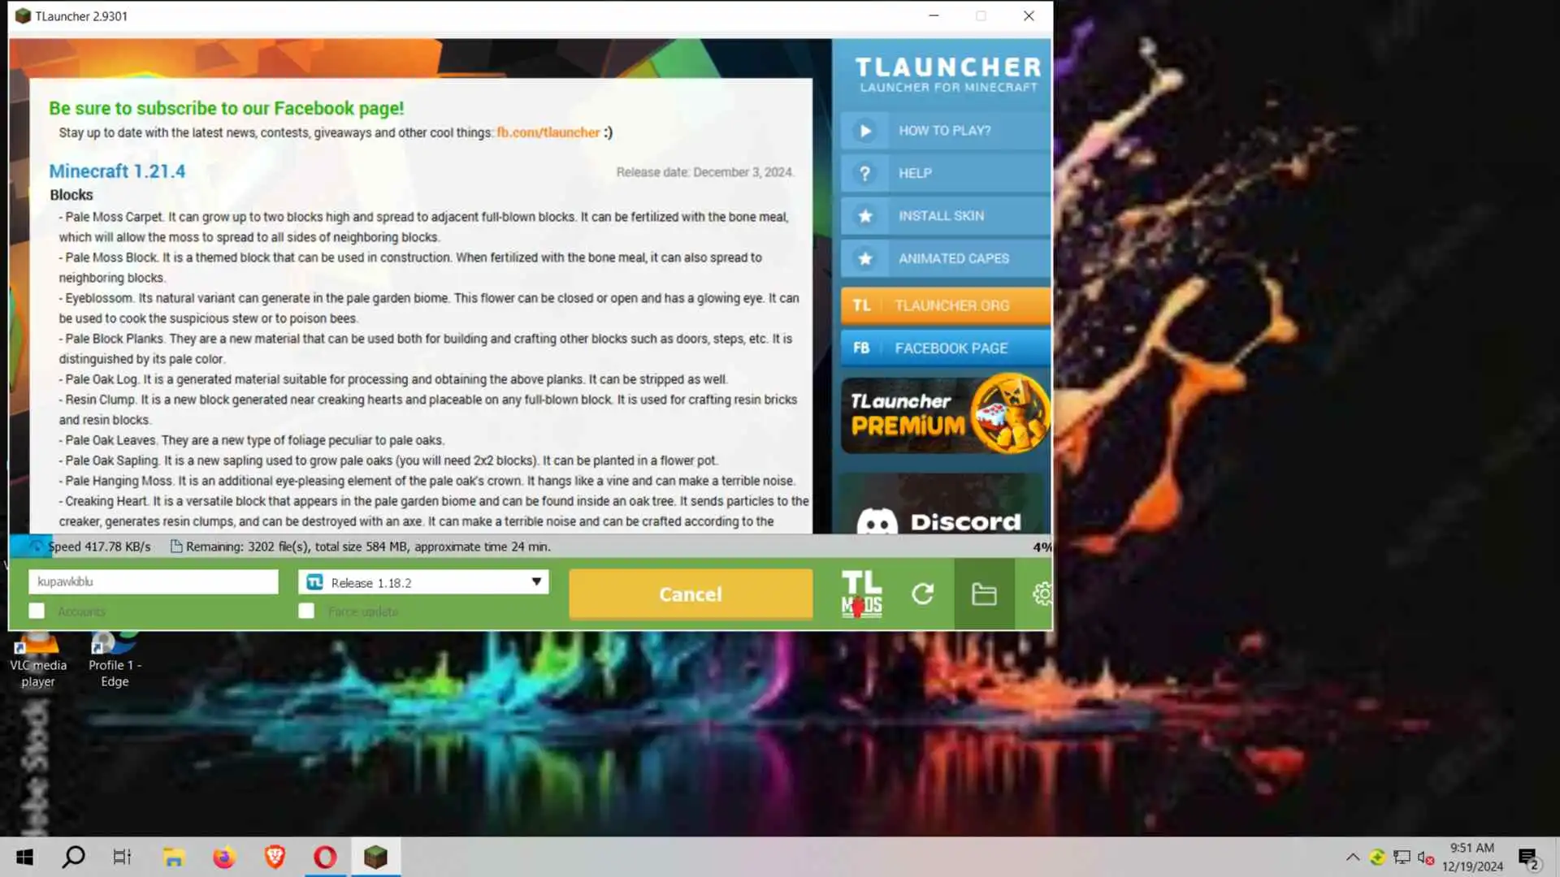Image resolution: width=1560 pixels, height=877 pixels.
Task: Open the launcher settings gear
Action: tap(1042, 594)
